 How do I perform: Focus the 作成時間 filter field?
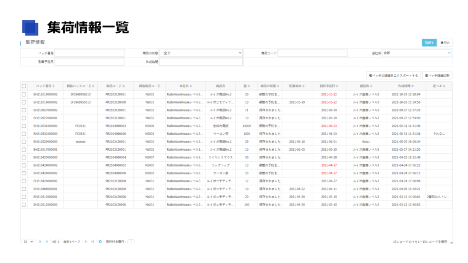coord(201,62)
